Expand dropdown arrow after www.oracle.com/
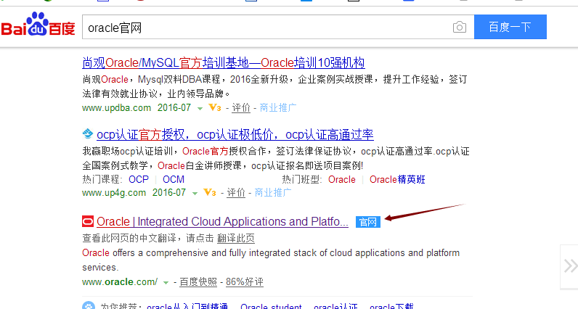The image size is (578, 309). 166,282
